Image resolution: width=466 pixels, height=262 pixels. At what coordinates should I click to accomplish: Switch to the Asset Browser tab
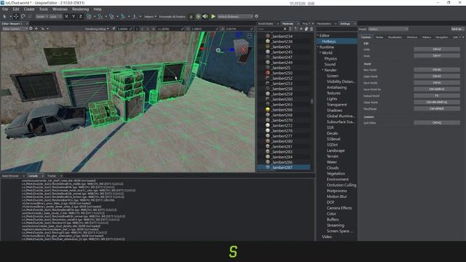[11, 176]
